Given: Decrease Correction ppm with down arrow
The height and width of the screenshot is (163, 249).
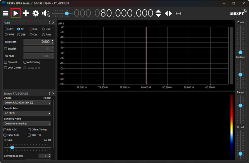Looking at the screenshot, I should (49, 157).
